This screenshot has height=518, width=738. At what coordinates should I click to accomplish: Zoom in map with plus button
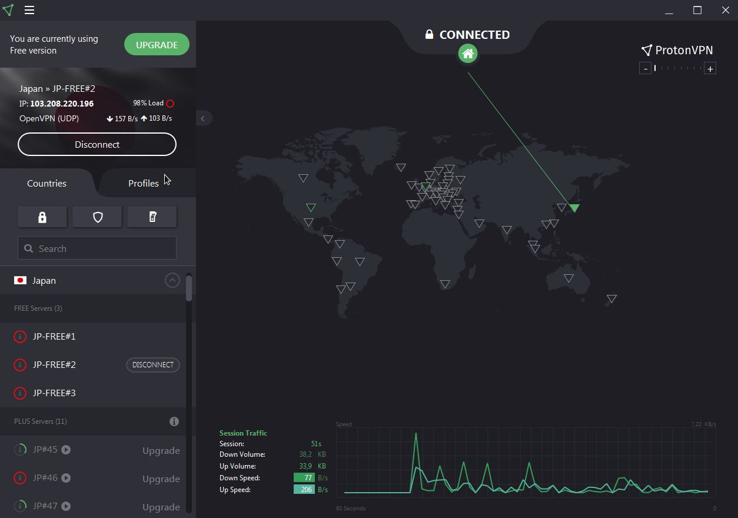(710, 69)
